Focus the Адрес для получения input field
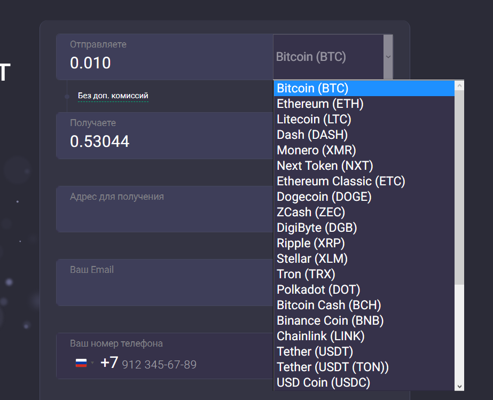493x400 pixels. pos(165,209)
